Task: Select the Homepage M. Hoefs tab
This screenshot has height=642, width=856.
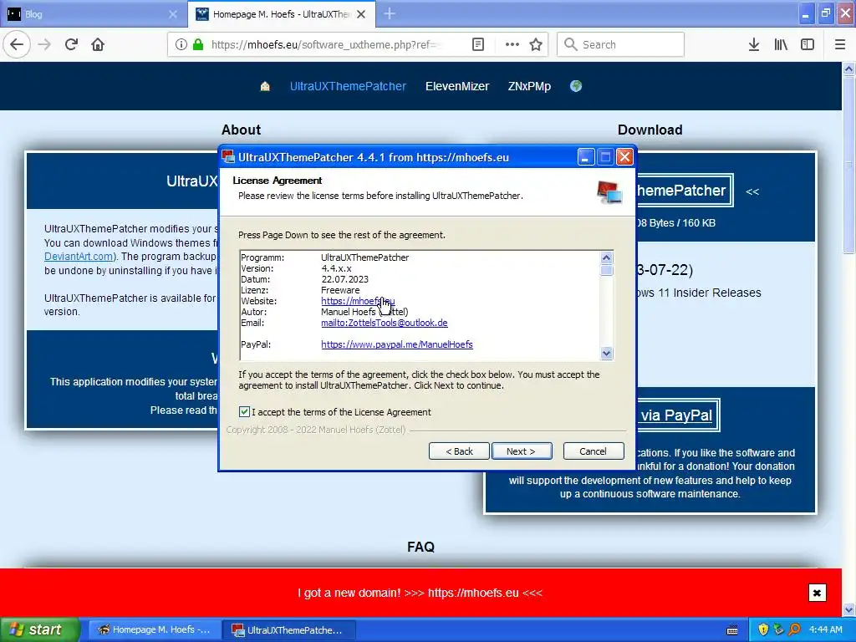Action: pos(281,14)
